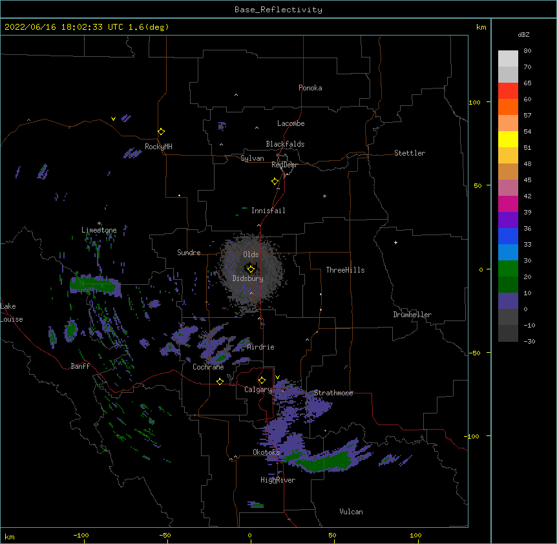Viewport: 557px width, 544px height.
Task: Click the RedDeer city label
Action: 284,165
